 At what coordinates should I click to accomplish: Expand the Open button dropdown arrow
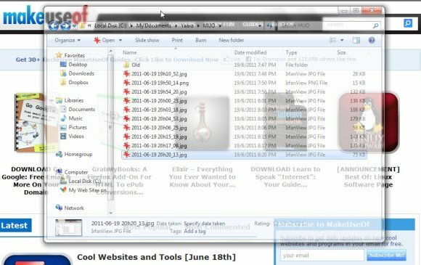tap(120, 40)
